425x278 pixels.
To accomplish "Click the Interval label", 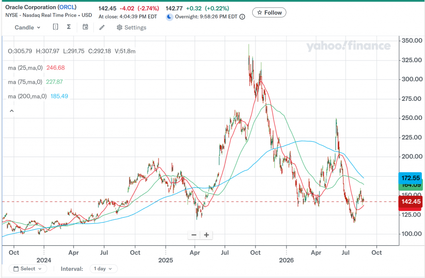I will [x=72, y=269].
